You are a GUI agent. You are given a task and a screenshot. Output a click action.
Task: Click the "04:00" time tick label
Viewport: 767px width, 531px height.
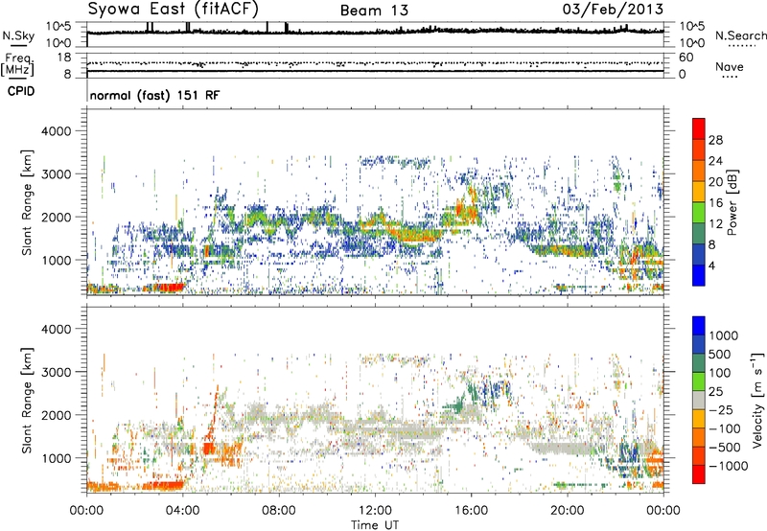(x=182, y=511)
